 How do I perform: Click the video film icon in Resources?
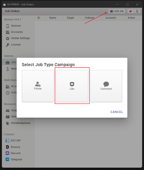[x=8, y=117]
